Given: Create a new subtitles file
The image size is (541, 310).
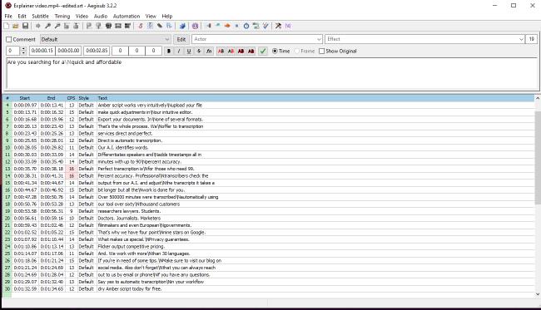Looking at the screenshot, I should tap(6, 26).
